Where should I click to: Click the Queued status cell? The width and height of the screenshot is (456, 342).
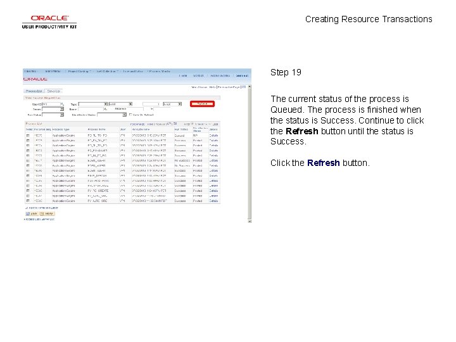pyautogui.click(x=179, y=136)
